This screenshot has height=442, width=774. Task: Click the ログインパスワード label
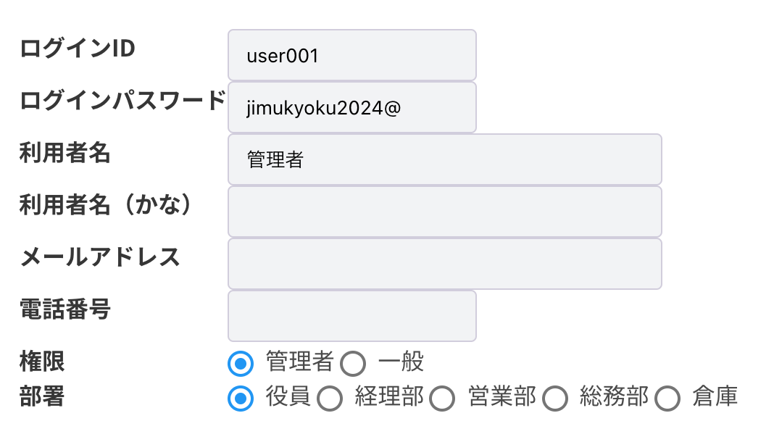(122, 101)
